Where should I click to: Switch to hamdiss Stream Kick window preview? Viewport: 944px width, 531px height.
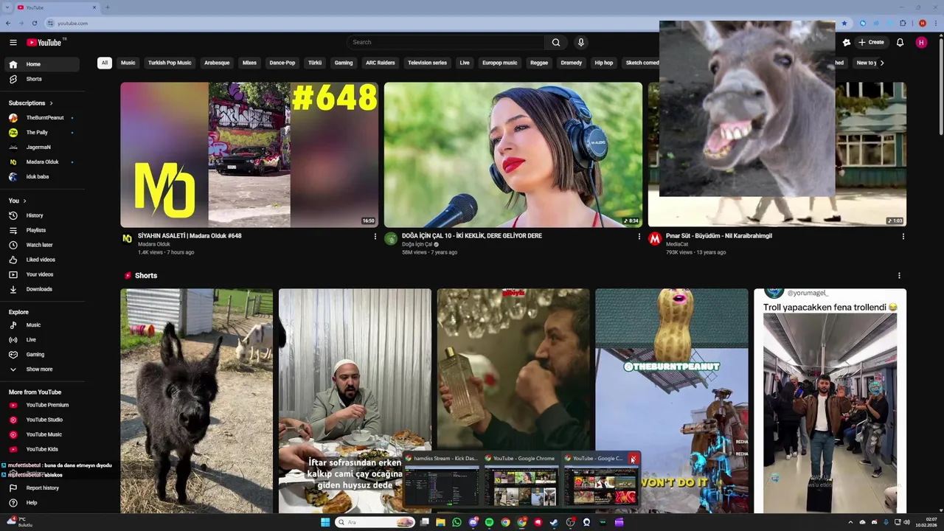tap(441, 481)
